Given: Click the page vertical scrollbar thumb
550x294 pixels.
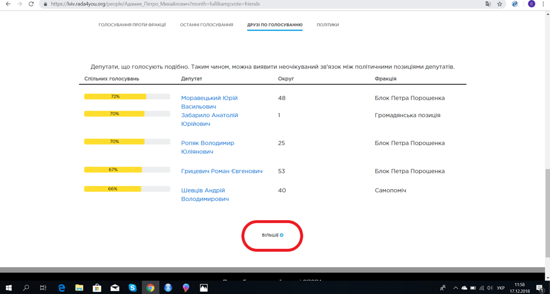Looking at the screenshot, I should pos(547,213).
